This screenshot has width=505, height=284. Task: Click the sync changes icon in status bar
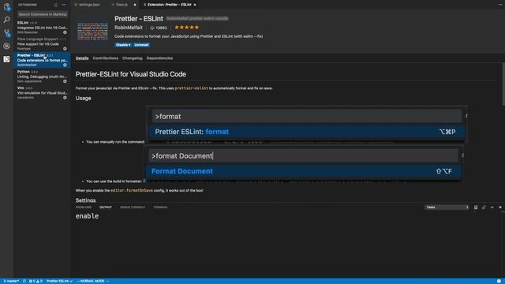click(x=24, y=281)
